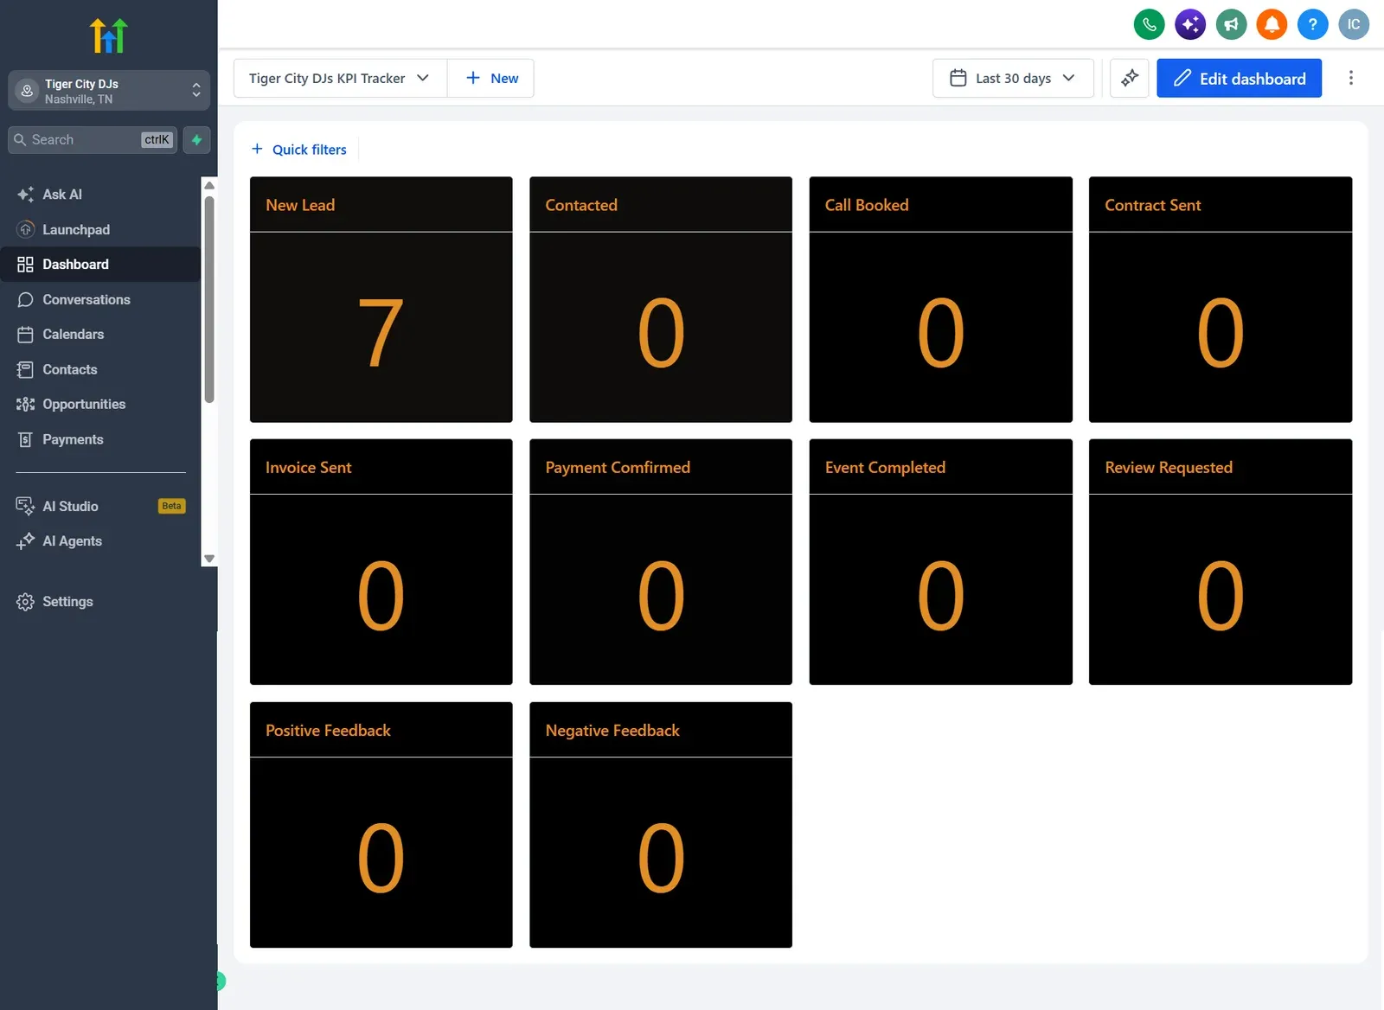Open the orange notifications bell
The width and height of the screenshot is (1384, 1010).
[1272, 24]
